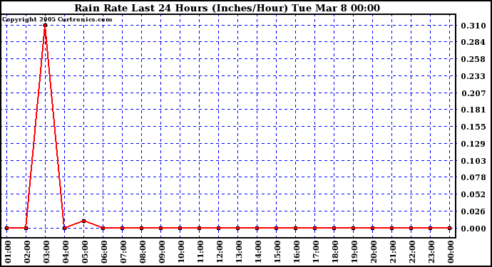
Task: Click the data point at 04:00
Action: [64, 228]
